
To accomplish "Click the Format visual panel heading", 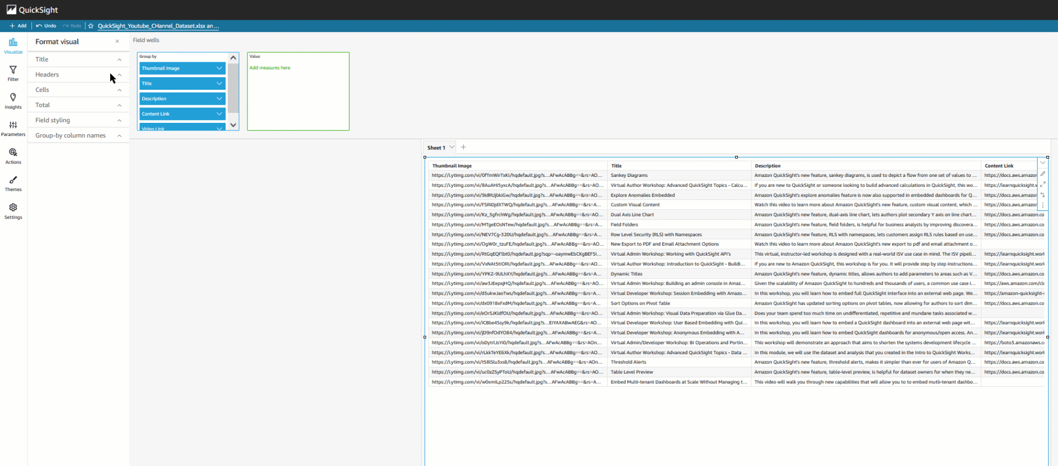I will [x=57, y=42].
